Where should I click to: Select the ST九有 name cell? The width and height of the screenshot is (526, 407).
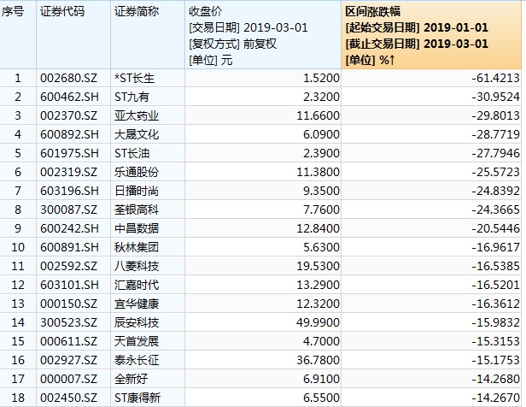148,97
